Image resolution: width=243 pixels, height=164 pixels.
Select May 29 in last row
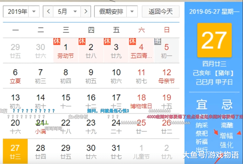[66, 151]
